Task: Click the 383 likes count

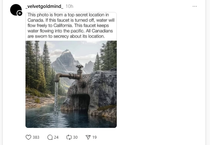Action: click(36, 137)
